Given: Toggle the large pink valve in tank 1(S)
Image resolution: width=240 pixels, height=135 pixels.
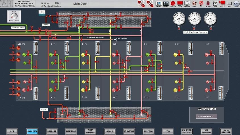Looking at the screenshot, I should (207, 90).
